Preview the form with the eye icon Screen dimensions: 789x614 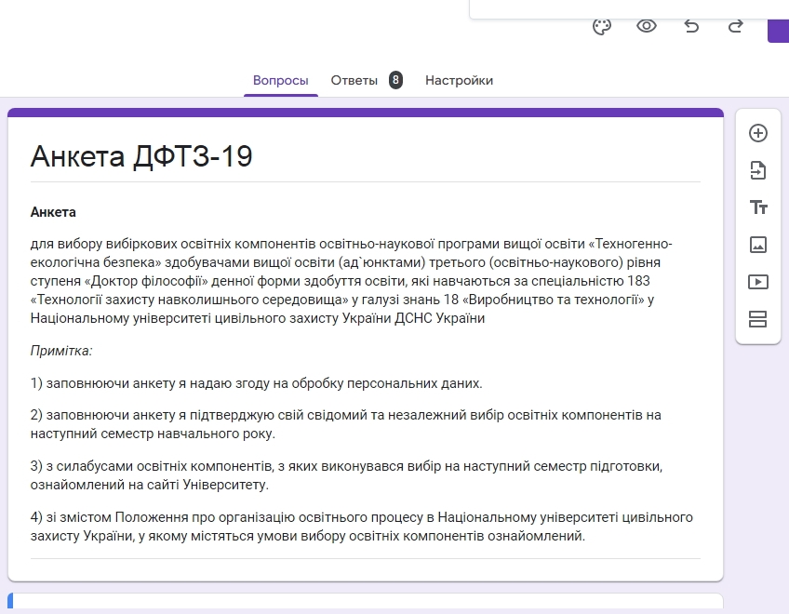(x=647, y=26)
